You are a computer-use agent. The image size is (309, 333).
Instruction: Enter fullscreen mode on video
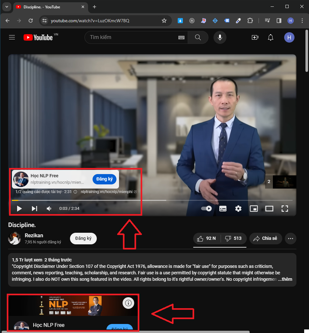pos(284,209)
